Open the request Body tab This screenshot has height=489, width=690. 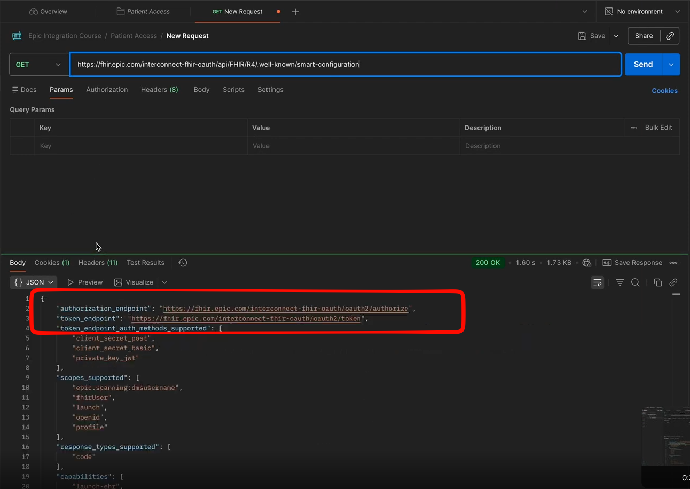point(201,90)
